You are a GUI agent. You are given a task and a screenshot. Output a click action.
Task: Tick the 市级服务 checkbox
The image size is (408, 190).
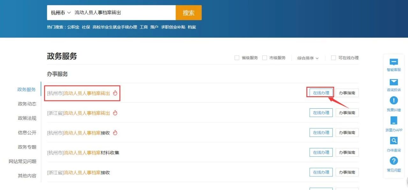pos(265,58)
